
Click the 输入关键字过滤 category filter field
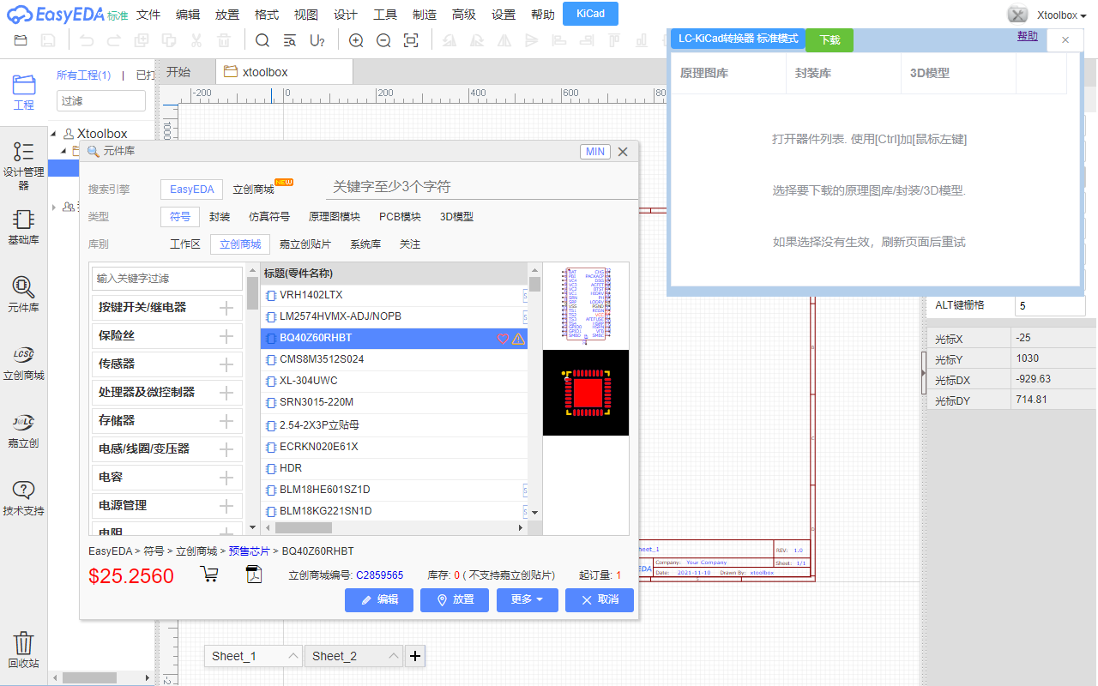(167, 279)
